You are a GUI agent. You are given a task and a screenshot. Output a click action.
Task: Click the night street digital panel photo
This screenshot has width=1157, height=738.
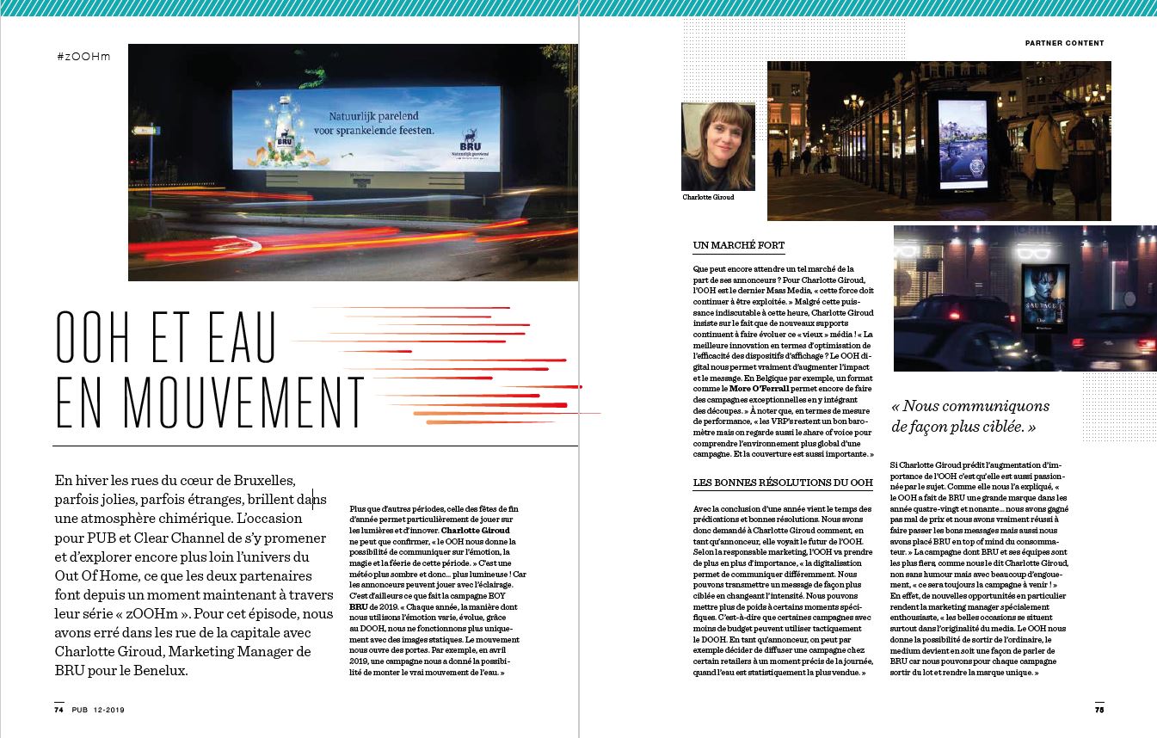[939, 141]
